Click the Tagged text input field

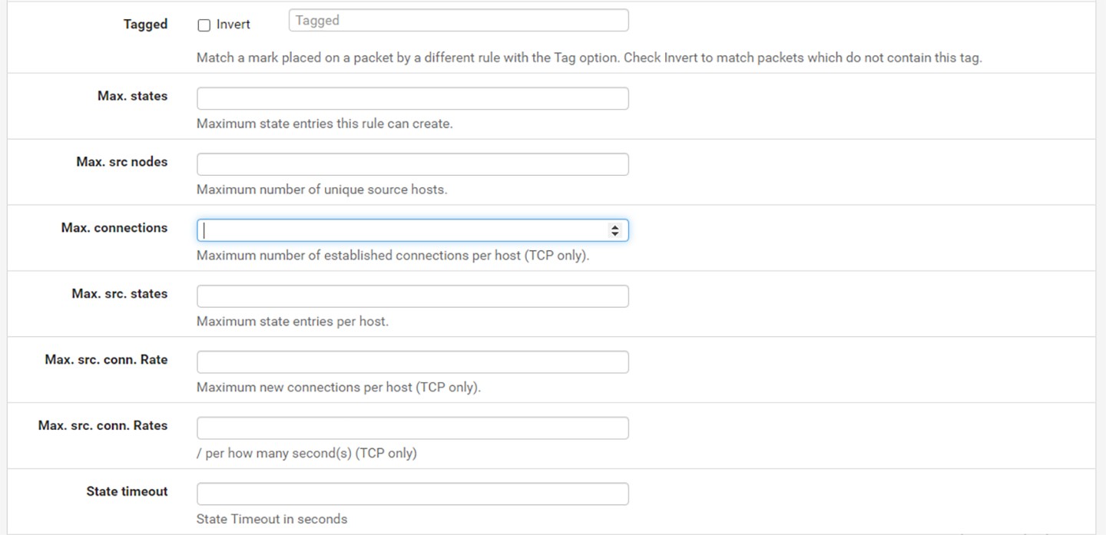[459, 21]
